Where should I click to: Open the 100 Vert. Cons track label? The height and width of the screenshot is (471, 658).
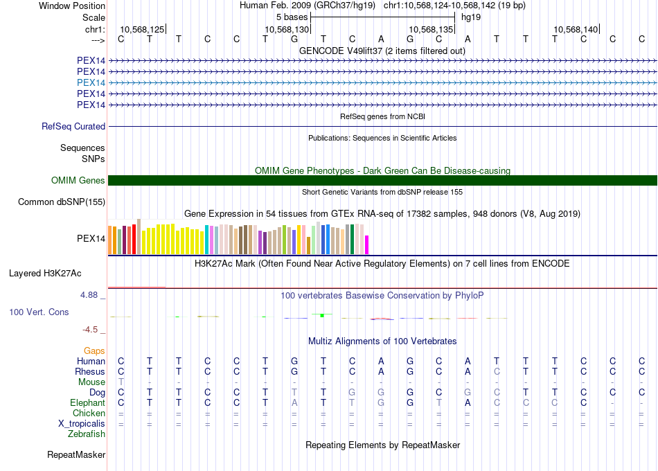[x=39, y=312]
